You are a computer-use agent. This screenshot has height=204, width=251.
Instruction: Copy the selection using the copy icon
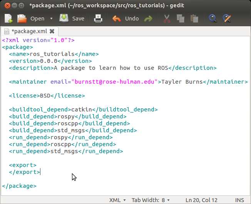[181, 19]
